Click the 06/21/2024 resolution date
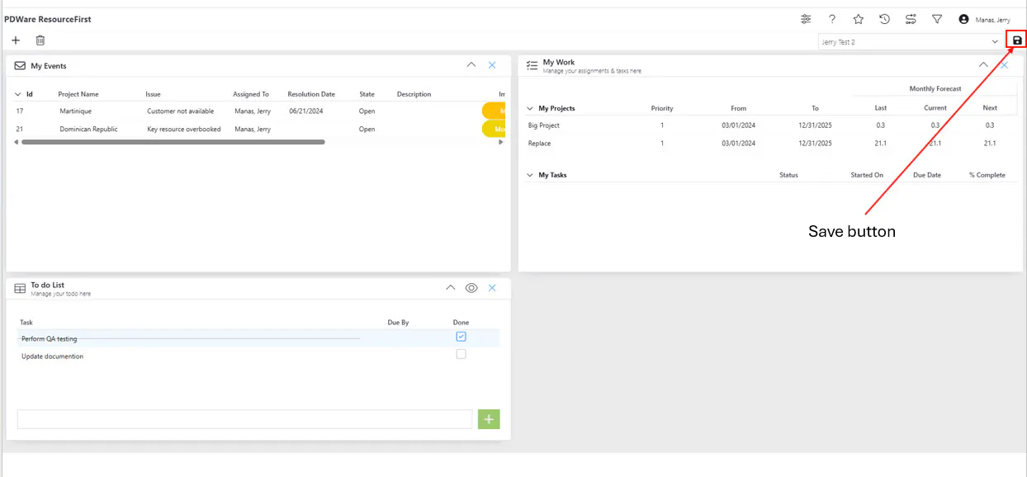The height and width of the screenshot is (477, 1027). coord(305,111)
